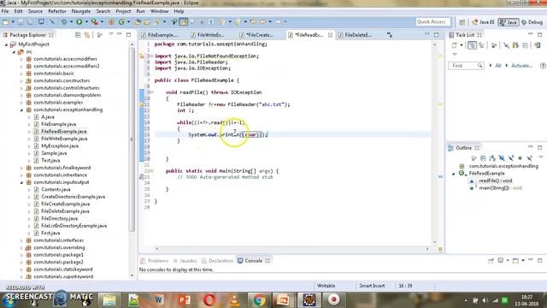Toggle Categorized view in Task List
Screen dimensions: 547x308
tap(472, 45)
